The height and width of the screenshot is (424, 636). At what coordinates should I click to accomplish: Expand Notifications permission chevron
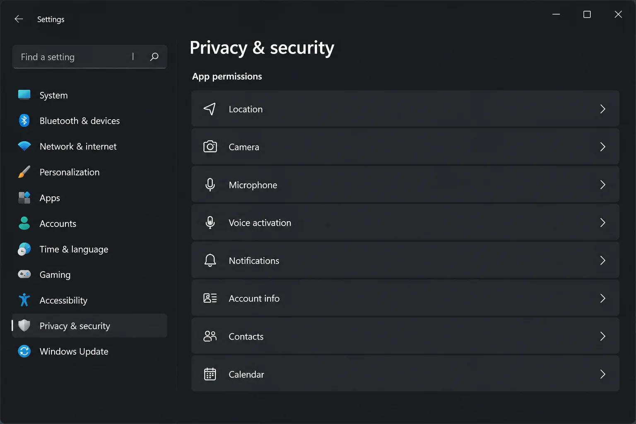602,260
